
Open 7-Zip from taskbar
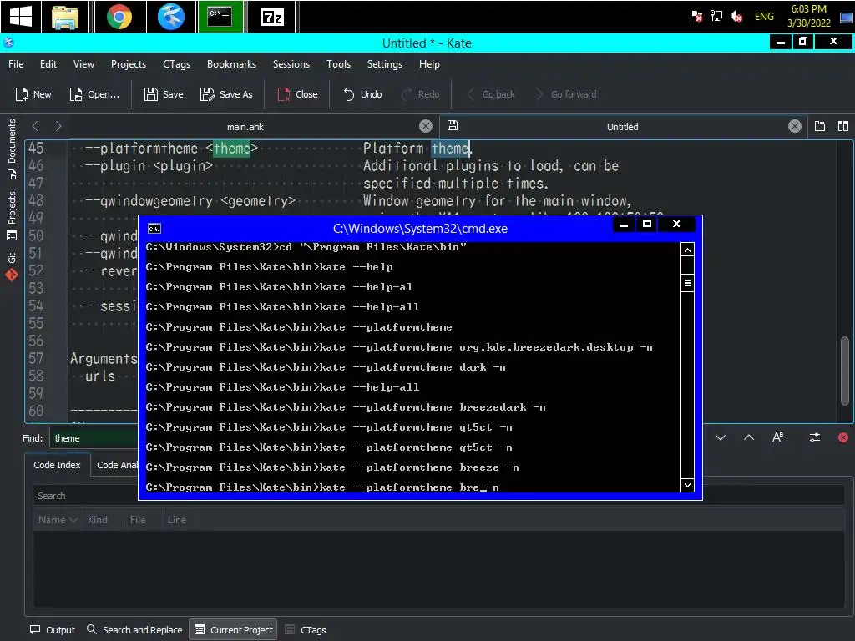pos(272,17)
